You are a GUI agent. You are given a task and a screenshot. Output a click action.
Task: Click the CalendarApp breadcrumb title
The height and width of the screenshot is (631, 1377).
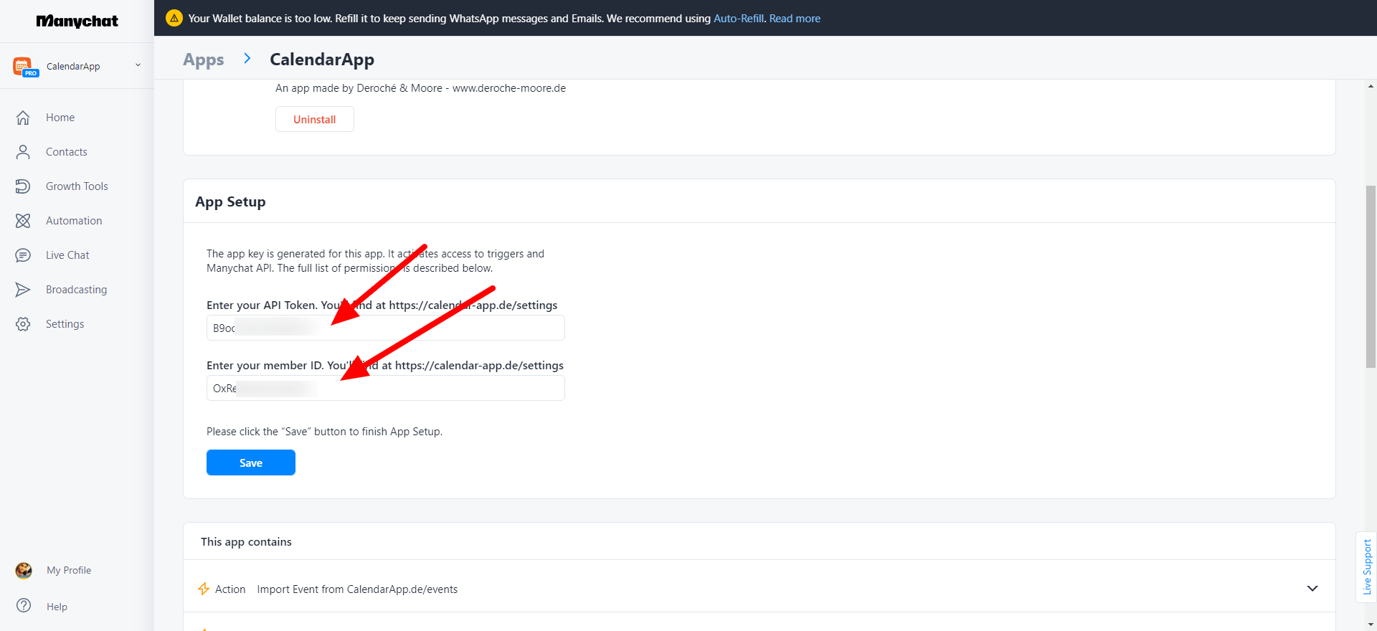pos(322,60)
